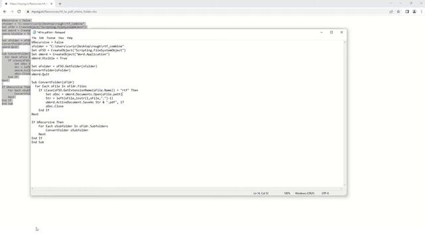Click the Ln/Col indicator in Notepad status bar
425x239 pixels.
261,193
